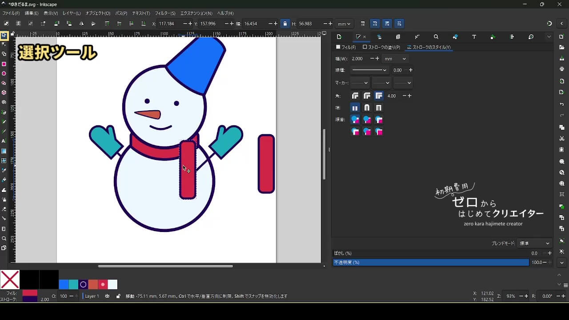
Task: Open the フィルター(S) menu
Action: click(165, 13)
